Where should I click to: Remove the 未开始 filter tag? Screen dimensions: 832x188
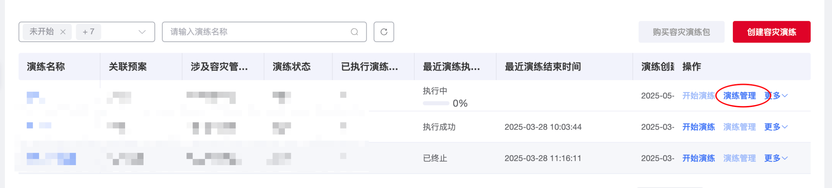click(63, 32)
